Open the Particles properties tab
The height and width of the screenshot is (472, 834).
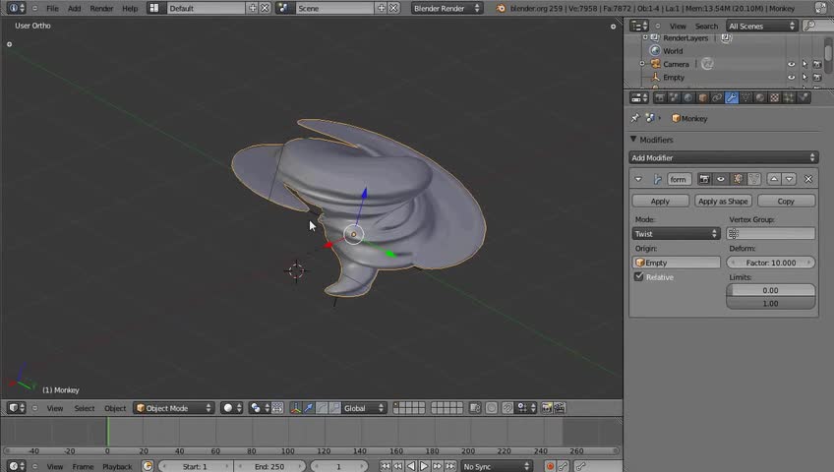point(789,97)
